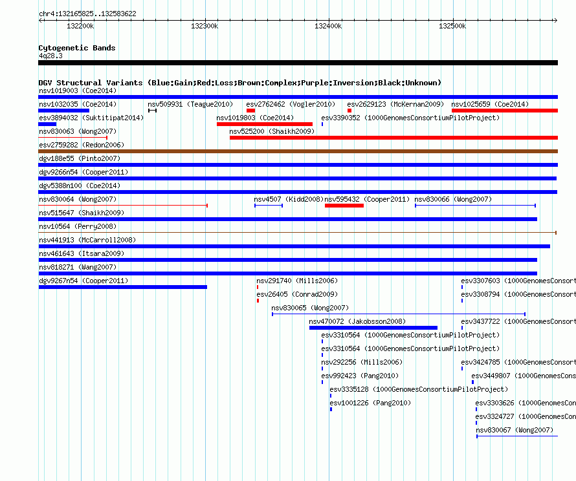Click the 132300k ruler position label
576x481 pixels.
(x=205, y=26)
